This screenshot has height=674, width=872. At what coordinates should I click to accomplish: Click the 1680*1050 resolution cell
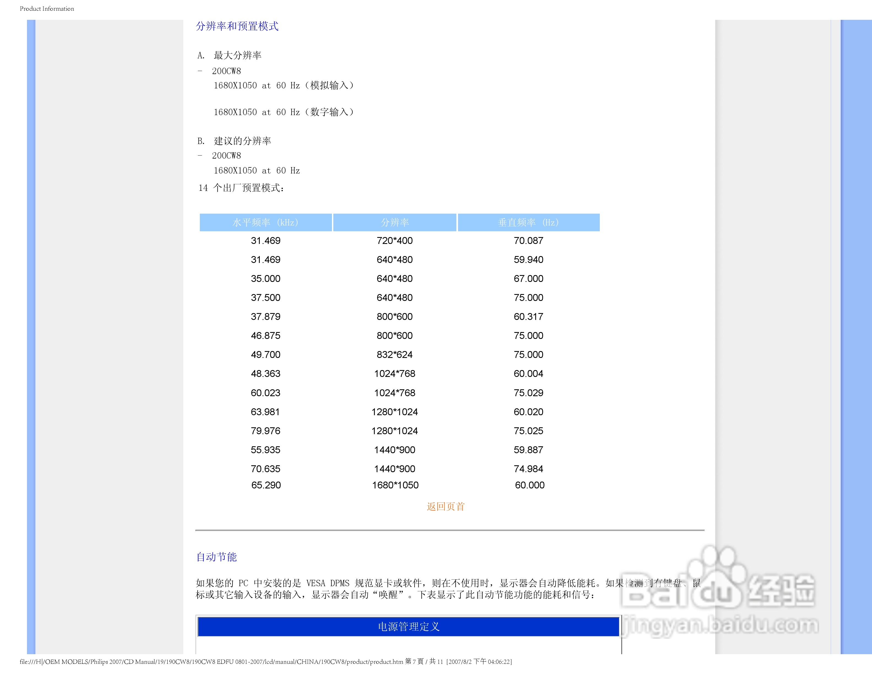coord(395,485)
